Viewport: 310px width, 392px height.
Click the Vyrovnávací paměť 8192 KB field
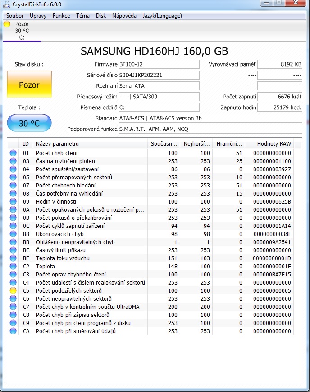coord(280,64)
